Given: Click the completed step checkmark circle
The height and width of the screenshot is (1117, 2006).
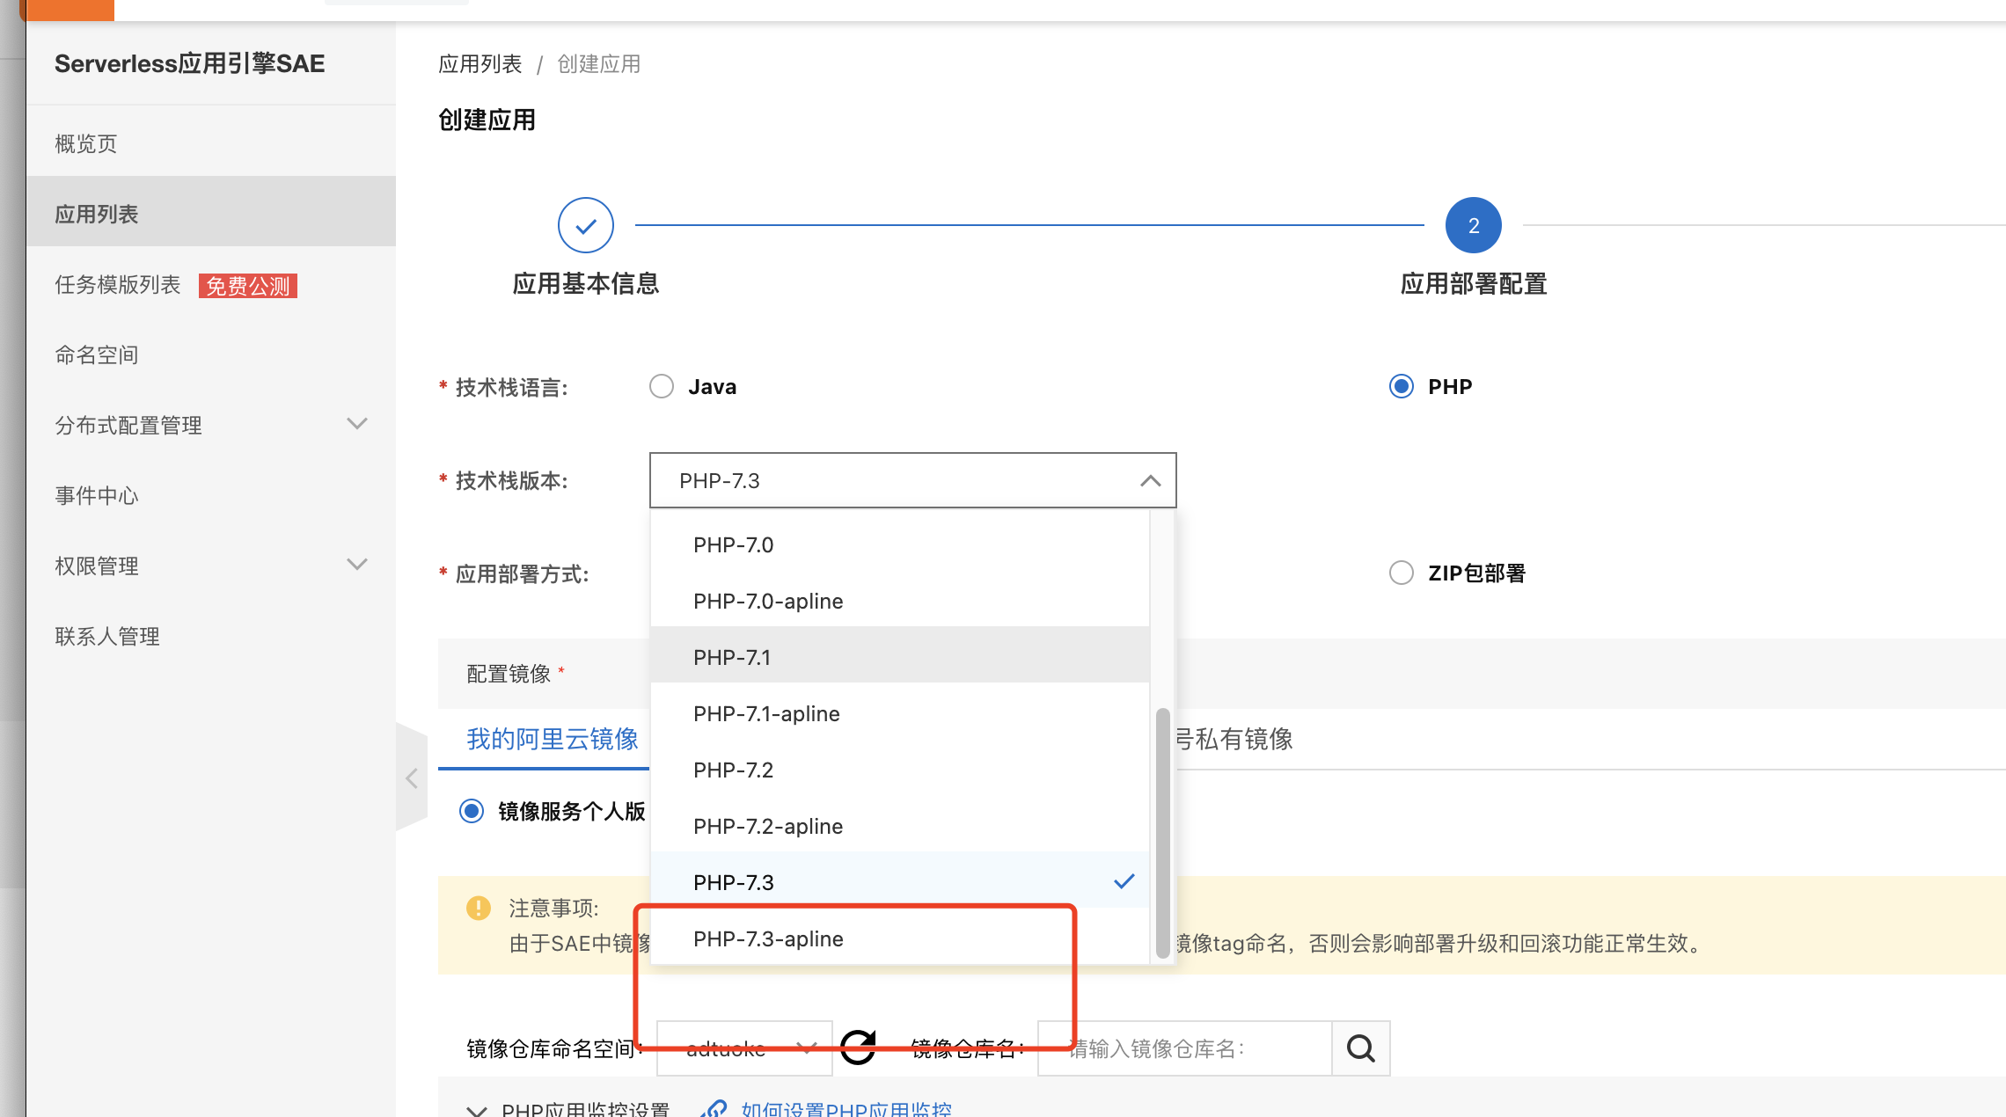Looking at the screenshot, I should [x=586, y=225].
